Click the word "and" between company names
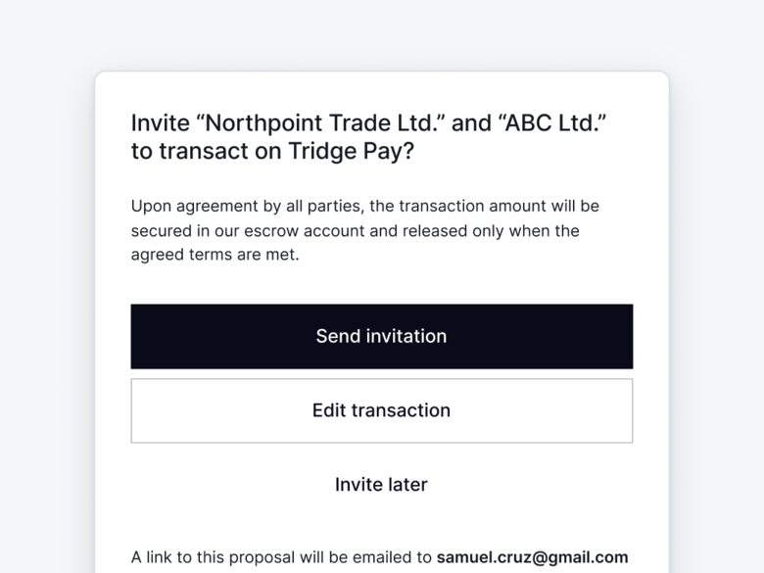This screenshot has height=573, width=764. coord(471,123)
